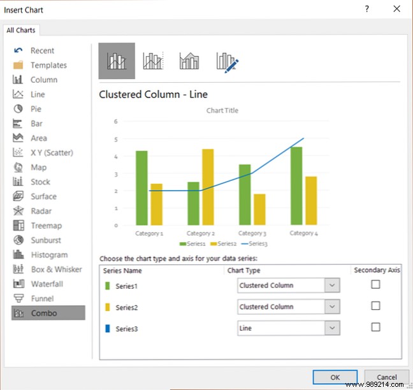Click the Category 1 axis label
Image resolution: width=413 pixels, height=390 pixels.
149,233
